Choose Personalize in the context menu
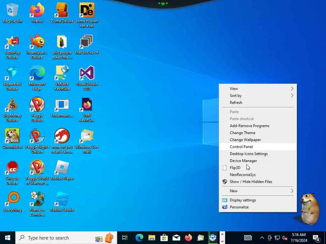The width and height of the screenshot is (326, 244). pyautogui.click(x=258, y=207)
